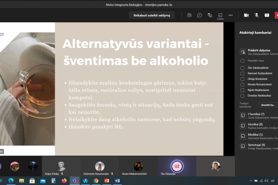
Task: Open Firefox from the taskbar
Action: 64,181
